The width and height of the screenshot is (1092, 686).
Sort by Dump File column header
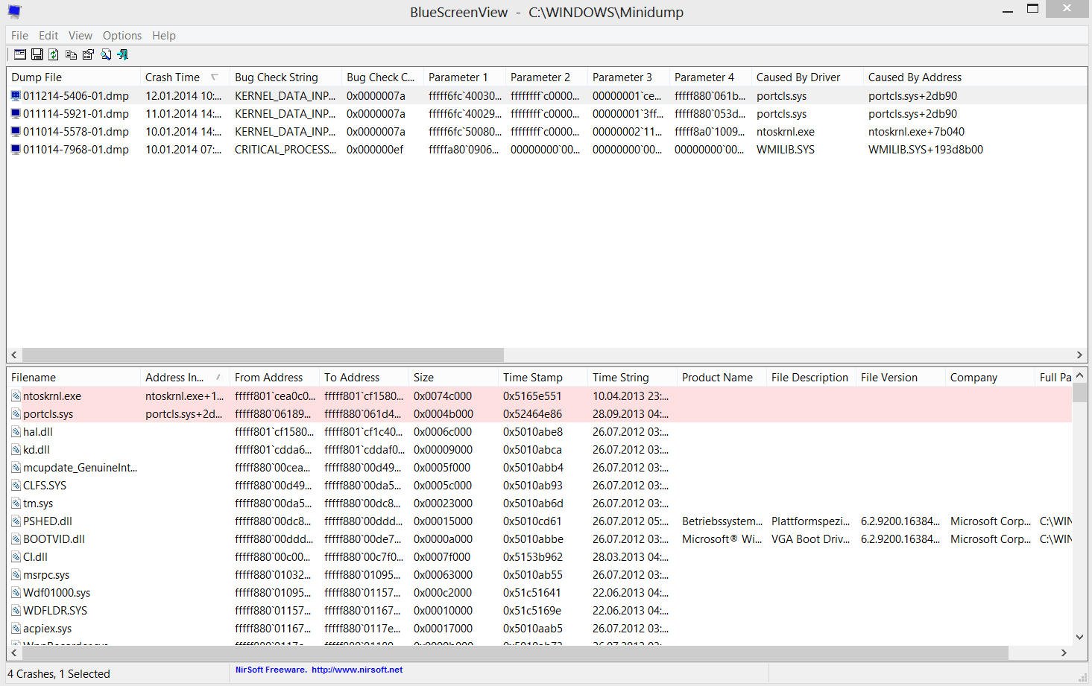pos(73,77)
